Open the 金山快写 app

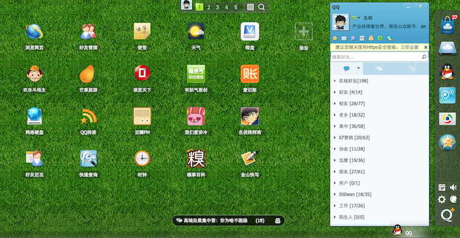[x=250, y=158]
